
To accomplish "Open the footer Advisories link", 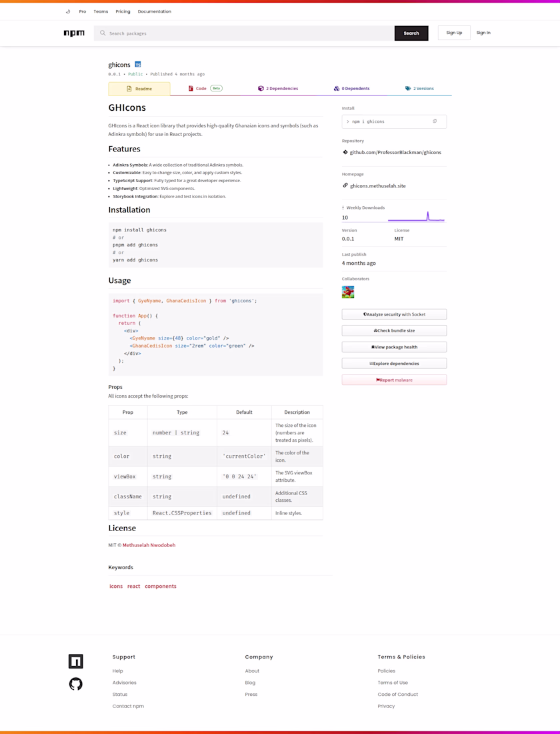I will [x=125, y=683].
